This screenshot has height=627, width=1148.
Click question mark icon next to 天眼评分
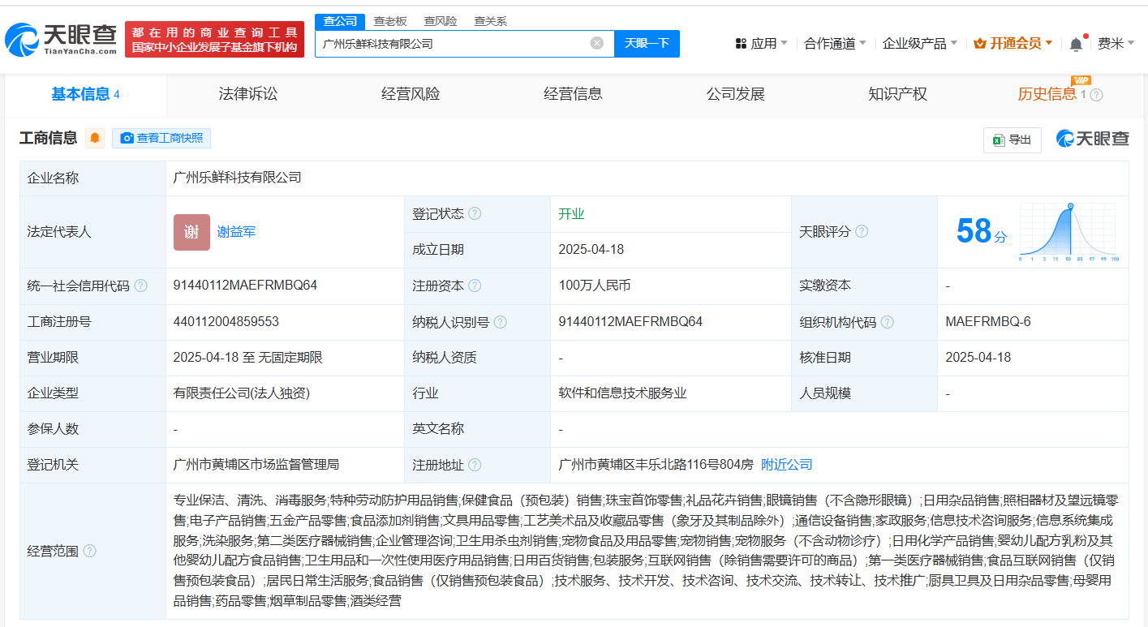pyautogui.click(x=862, y=231)
